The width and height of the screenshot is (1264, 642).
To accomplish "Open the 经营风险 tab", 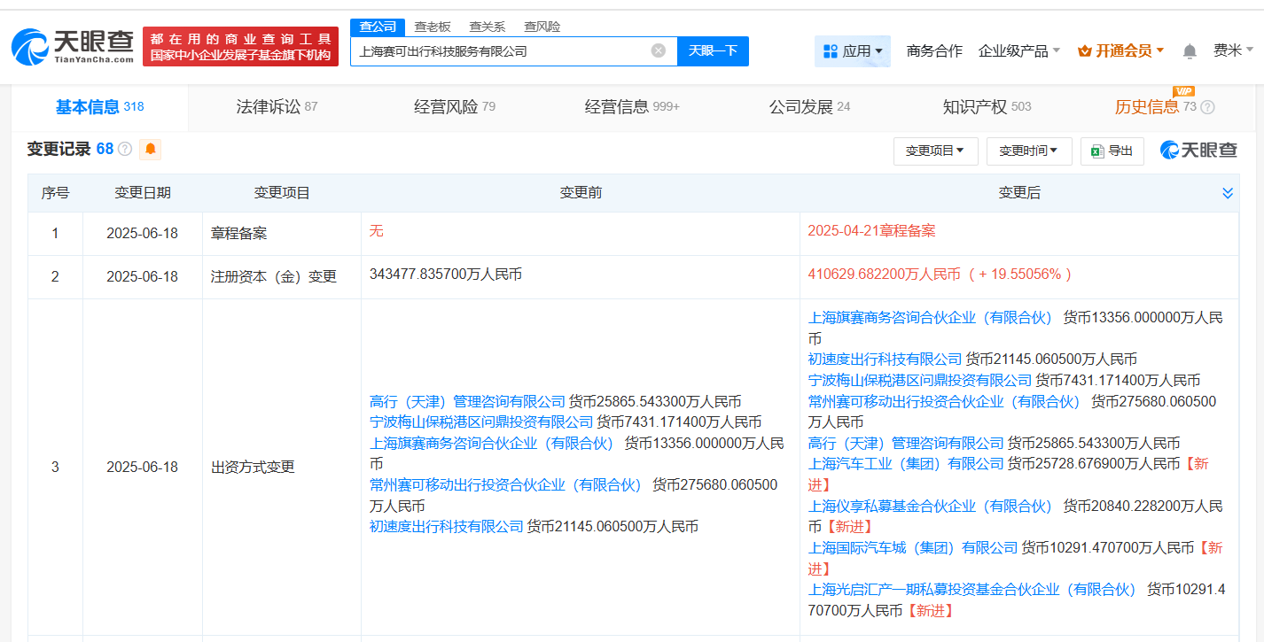I will tap(455, 107).
